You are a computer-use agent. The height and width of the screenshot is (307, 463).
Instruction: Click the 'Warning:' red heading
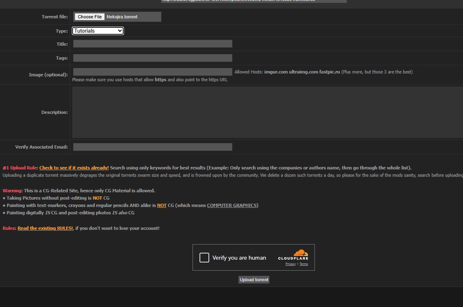(13, 191)
